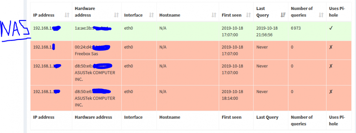Image resolution: width=356 pixels, height=133 pixels.
Task: Click Hardware address sort arrows icon
Action: (x=116, y=15)
